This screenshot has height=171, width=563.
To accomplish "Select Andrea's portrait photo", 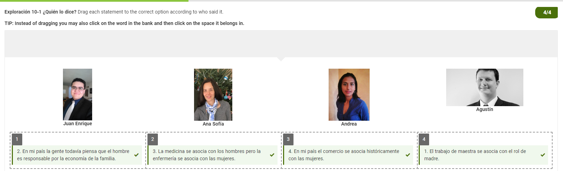I will [x=349, y=94].
